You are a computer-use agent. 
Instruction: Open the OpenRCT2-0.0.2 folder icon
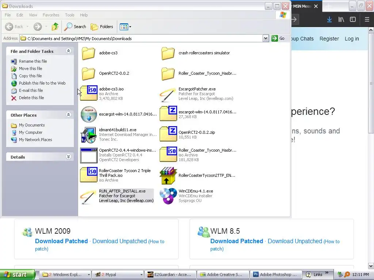point(88,74)
